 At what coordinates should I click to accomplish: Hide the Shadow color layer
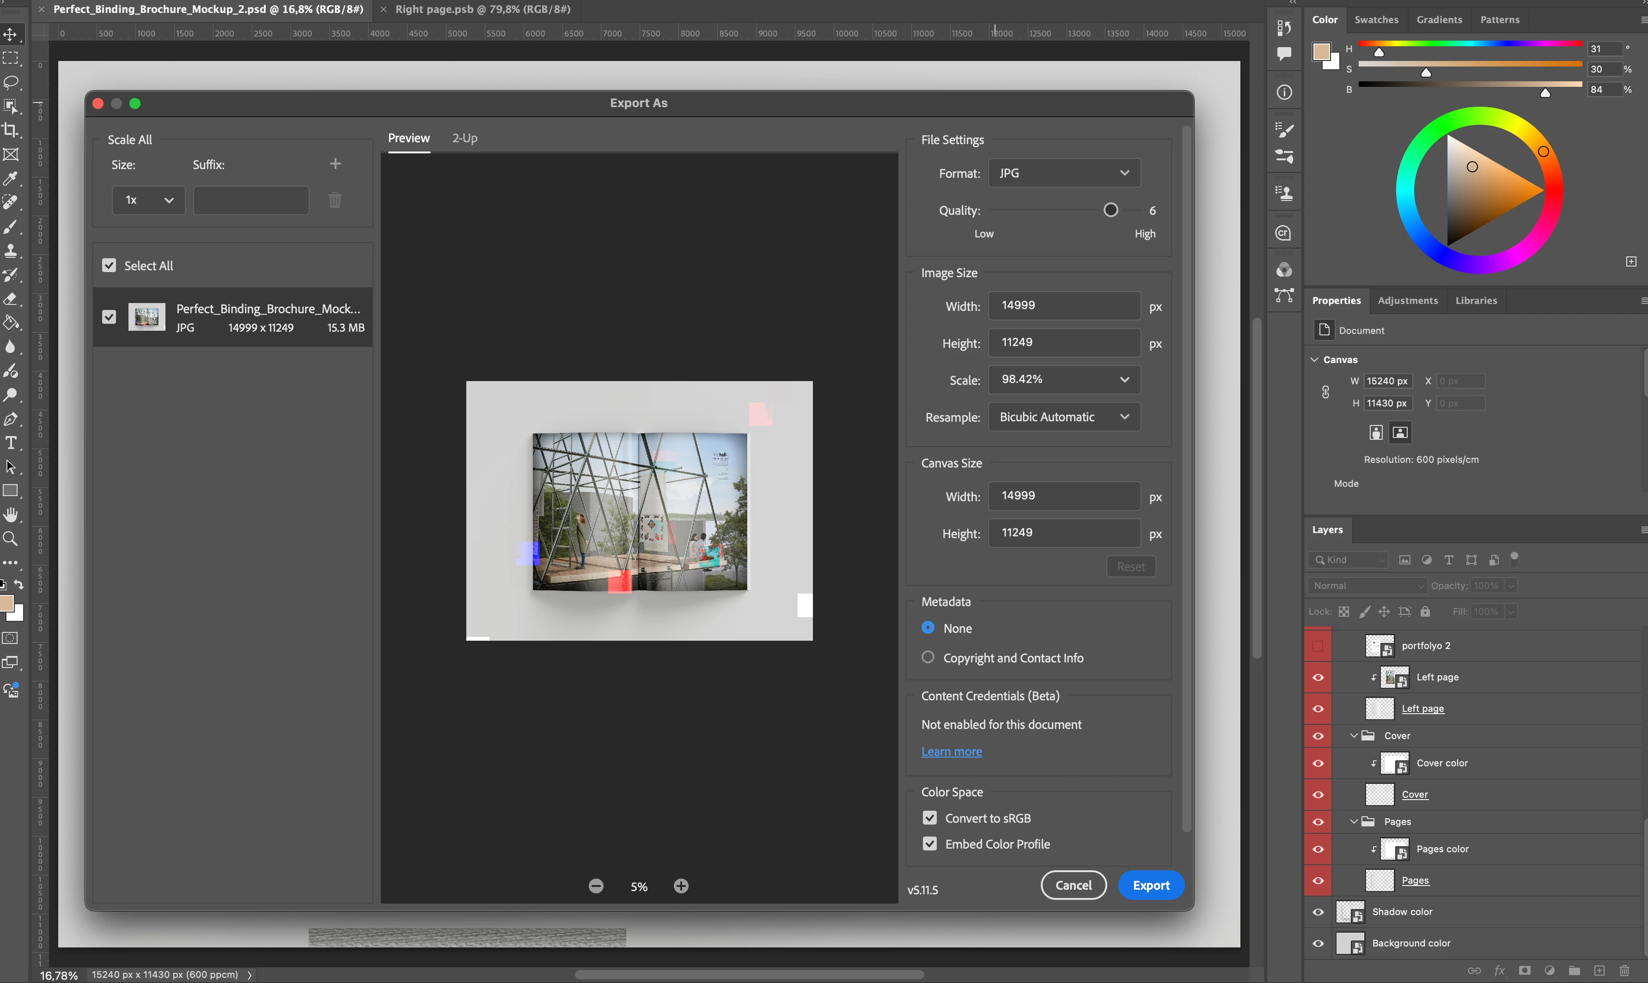click(1318, 912)
